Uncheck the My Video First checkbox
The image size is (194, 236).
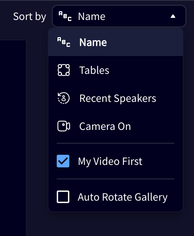pyautogui.click(x=63, y=161)
